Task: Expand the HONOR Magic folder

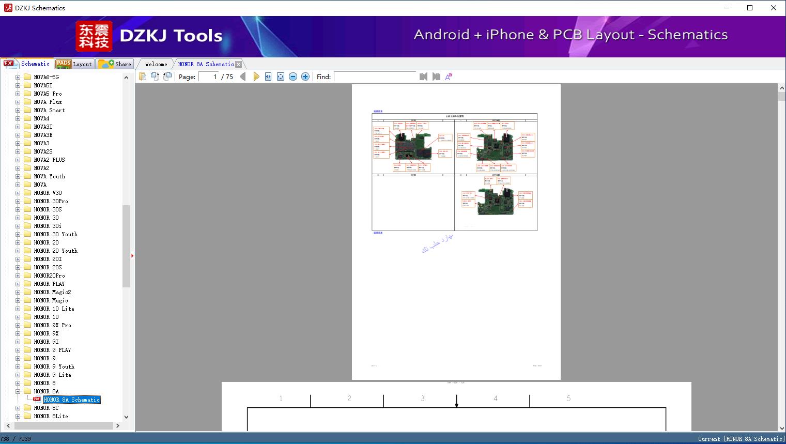Action: pyautogui.click(x=18, y=300)
